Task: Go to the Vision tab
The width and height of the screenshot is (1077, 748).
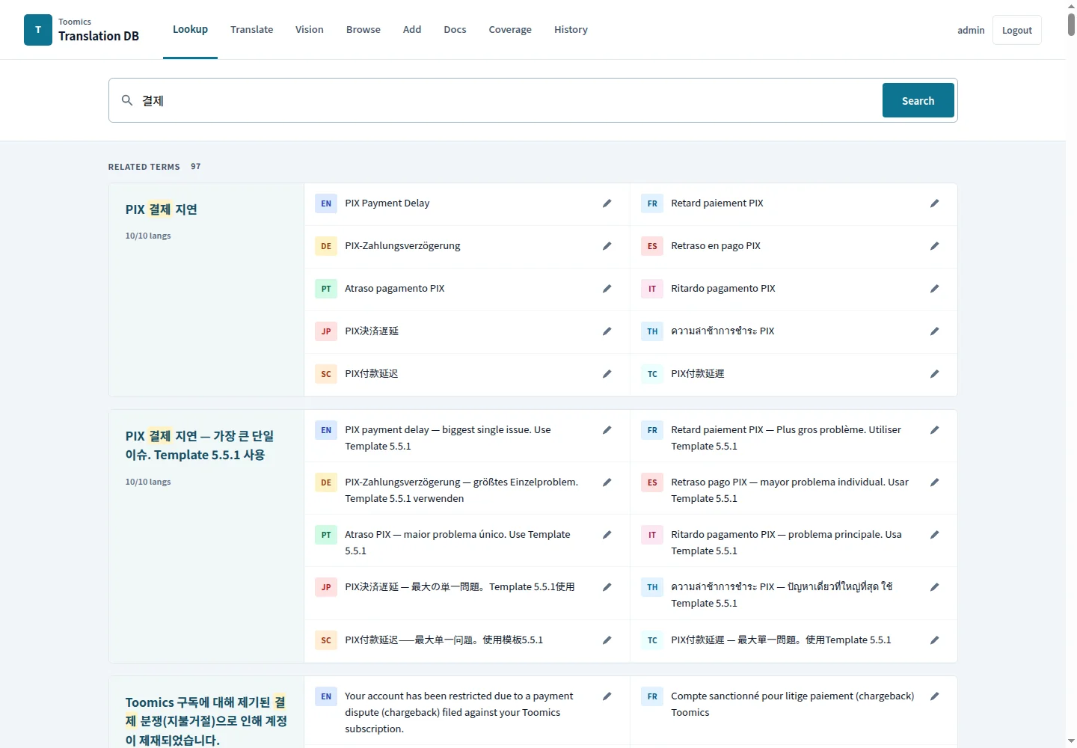Action: pos(310,30)
